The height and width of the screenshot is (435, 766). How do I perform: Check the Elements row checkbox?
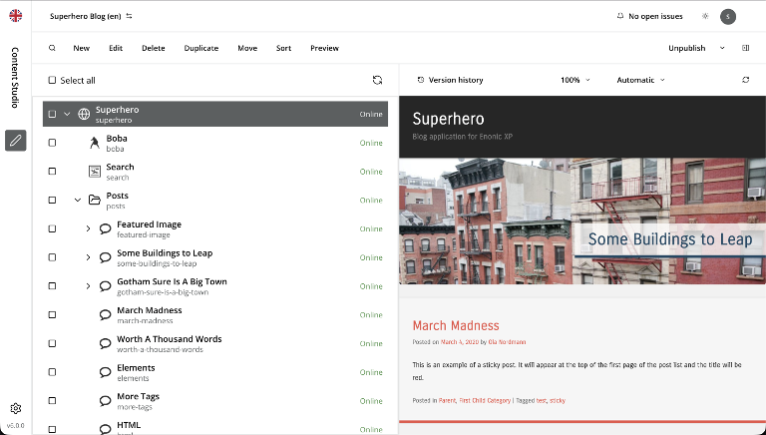point(52,372)
